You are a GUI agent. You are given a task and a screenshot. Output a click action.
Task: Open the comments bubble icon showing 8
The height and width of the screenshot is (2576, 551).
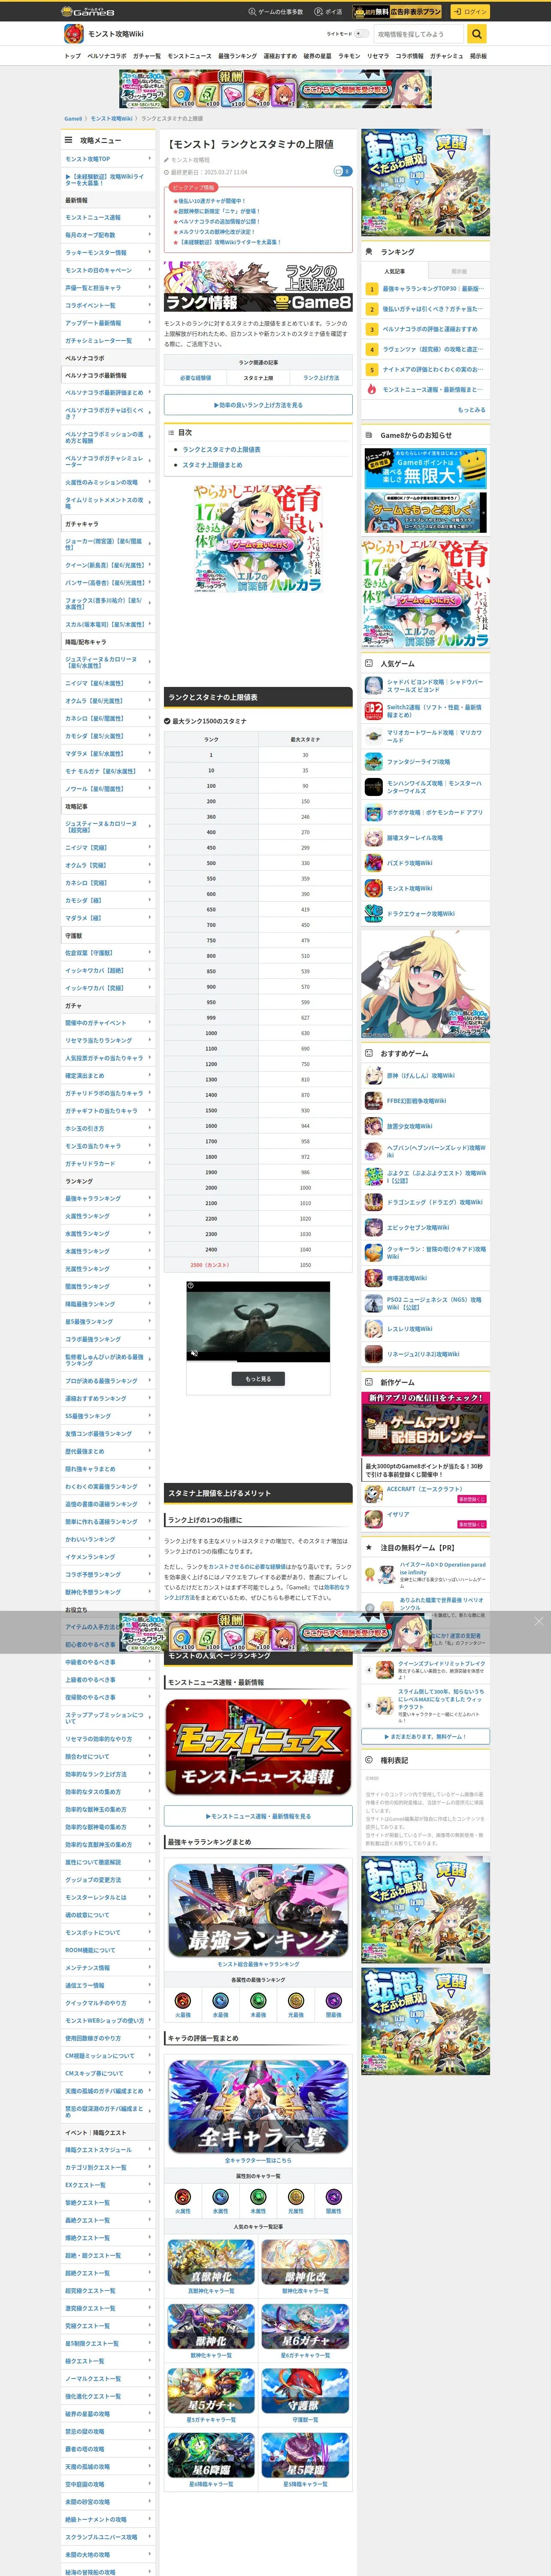point(342,171)
